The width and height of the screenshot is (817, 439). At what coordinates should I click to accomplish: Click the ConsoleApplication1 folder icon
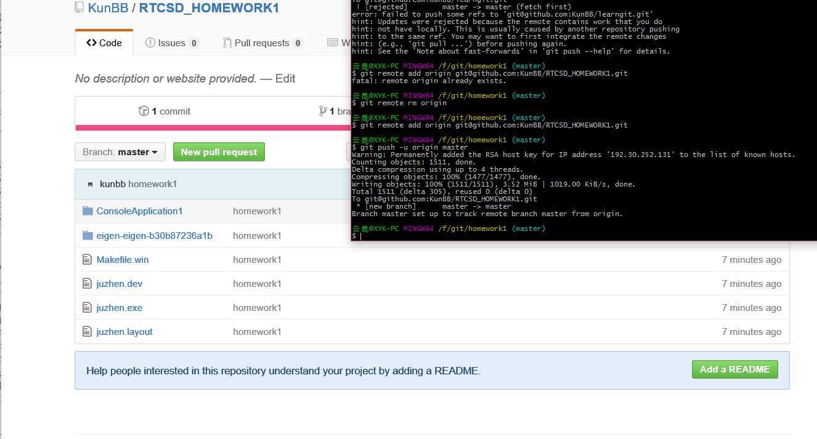(87, 211)
